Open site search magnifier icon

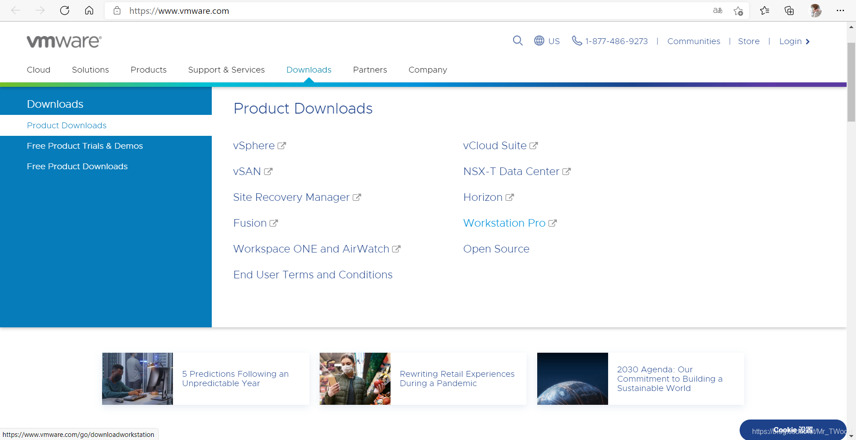[518, 41]
